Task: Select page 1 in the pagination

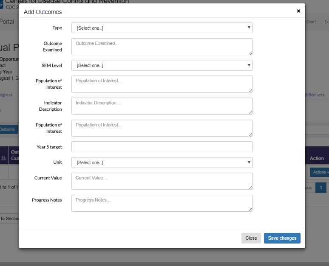Action: point(321,188)
